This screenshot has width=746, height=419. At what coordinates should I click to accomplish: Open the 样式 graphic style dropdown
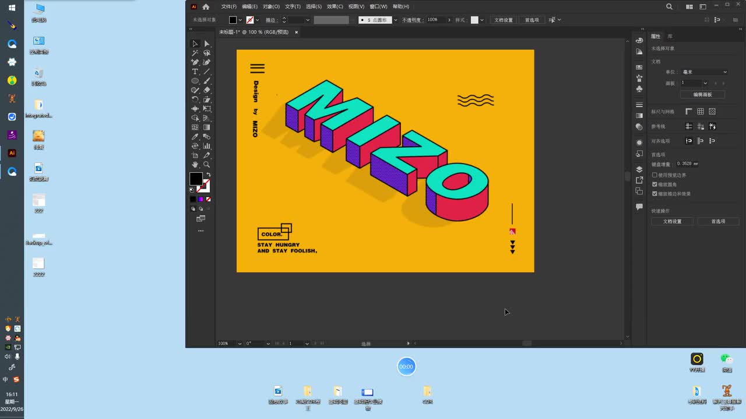coord(482,20)
